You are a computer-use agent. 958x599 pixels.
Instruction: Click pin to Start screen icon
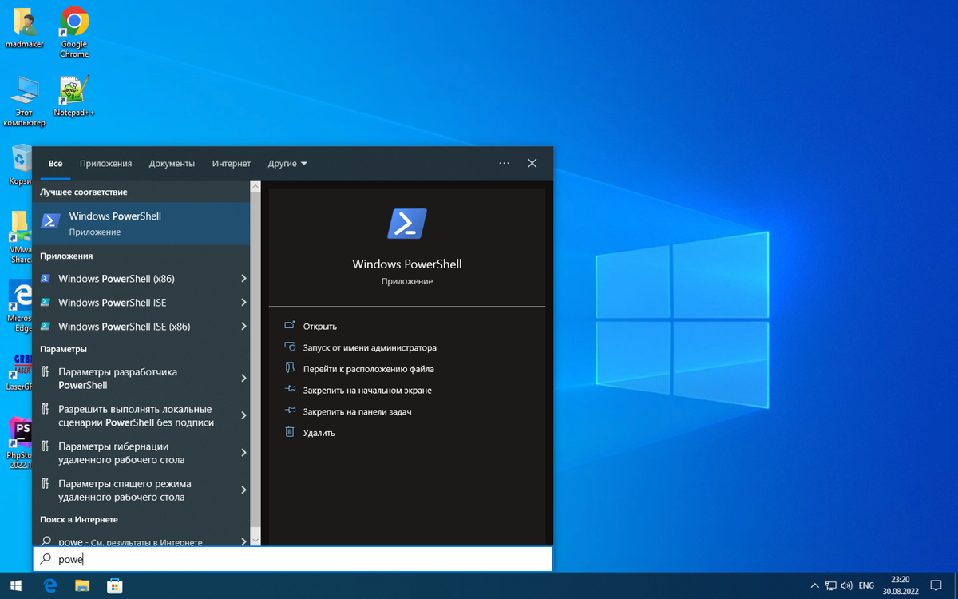tap(290, 390)
